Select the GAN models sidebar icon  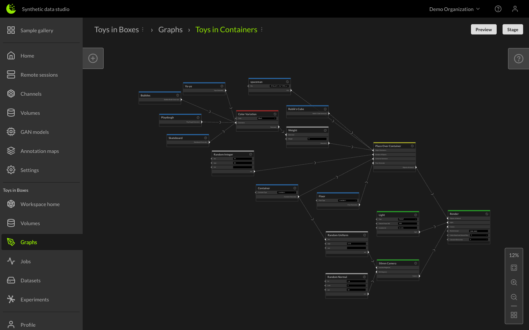pyautogui.click(x=10, y=132)
